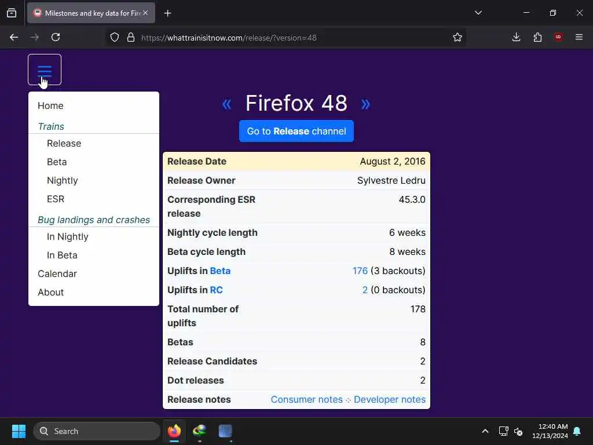
Task: Choose Release under Trains
Action: (x=64, y=144)
